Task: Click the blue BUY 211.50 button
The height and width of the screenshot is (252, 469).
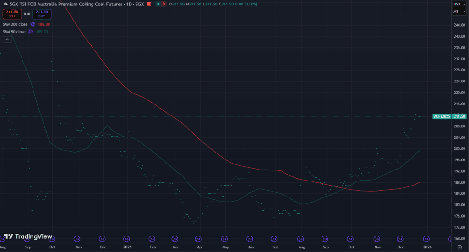Action: coord(41,14)
